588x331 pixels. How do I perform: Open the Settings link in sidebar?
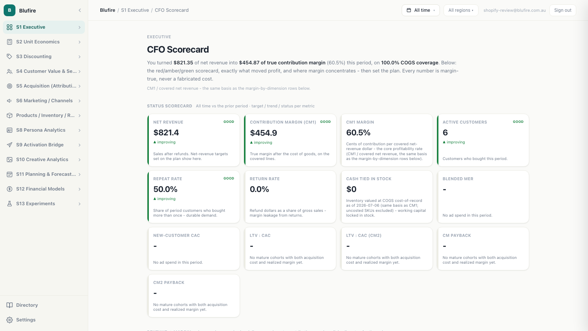44,320
